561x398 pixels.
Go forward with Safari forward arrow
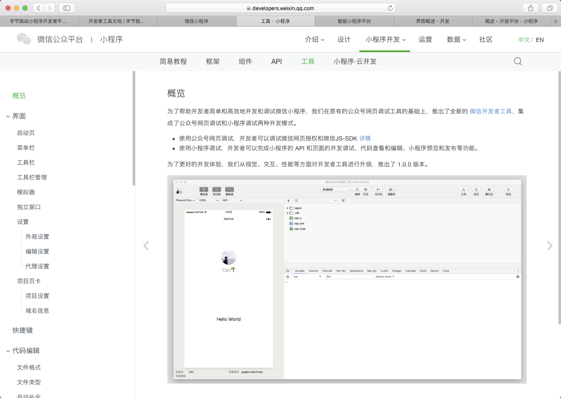(x=50, y=8)
